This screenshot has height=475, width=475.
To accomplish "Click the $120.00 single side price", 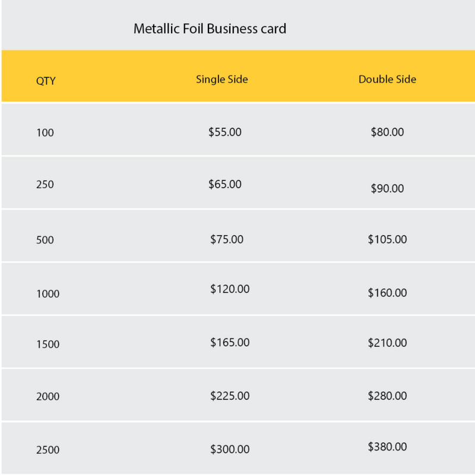I will coord(230,289).
